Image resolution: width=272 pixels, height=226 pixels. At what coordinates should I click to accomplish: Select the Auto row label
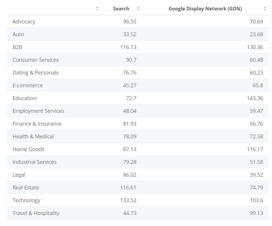tap(18, 34)
